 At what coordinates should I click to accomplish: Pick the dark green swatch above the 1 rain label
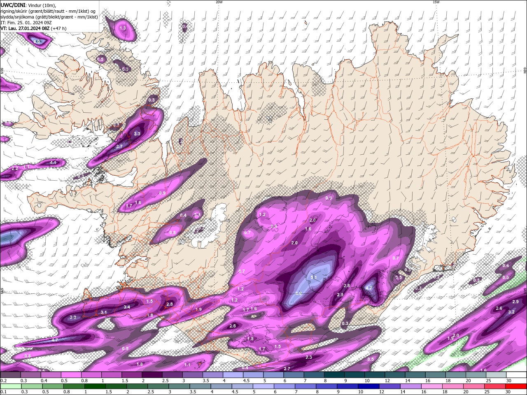coord(95,386)
